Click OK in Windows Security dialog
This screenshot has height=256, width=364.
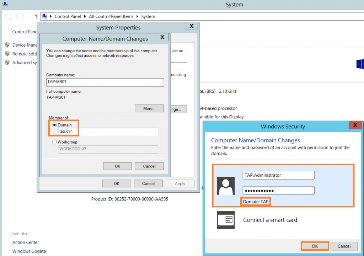pyautogui.click(x=315, y=246)
